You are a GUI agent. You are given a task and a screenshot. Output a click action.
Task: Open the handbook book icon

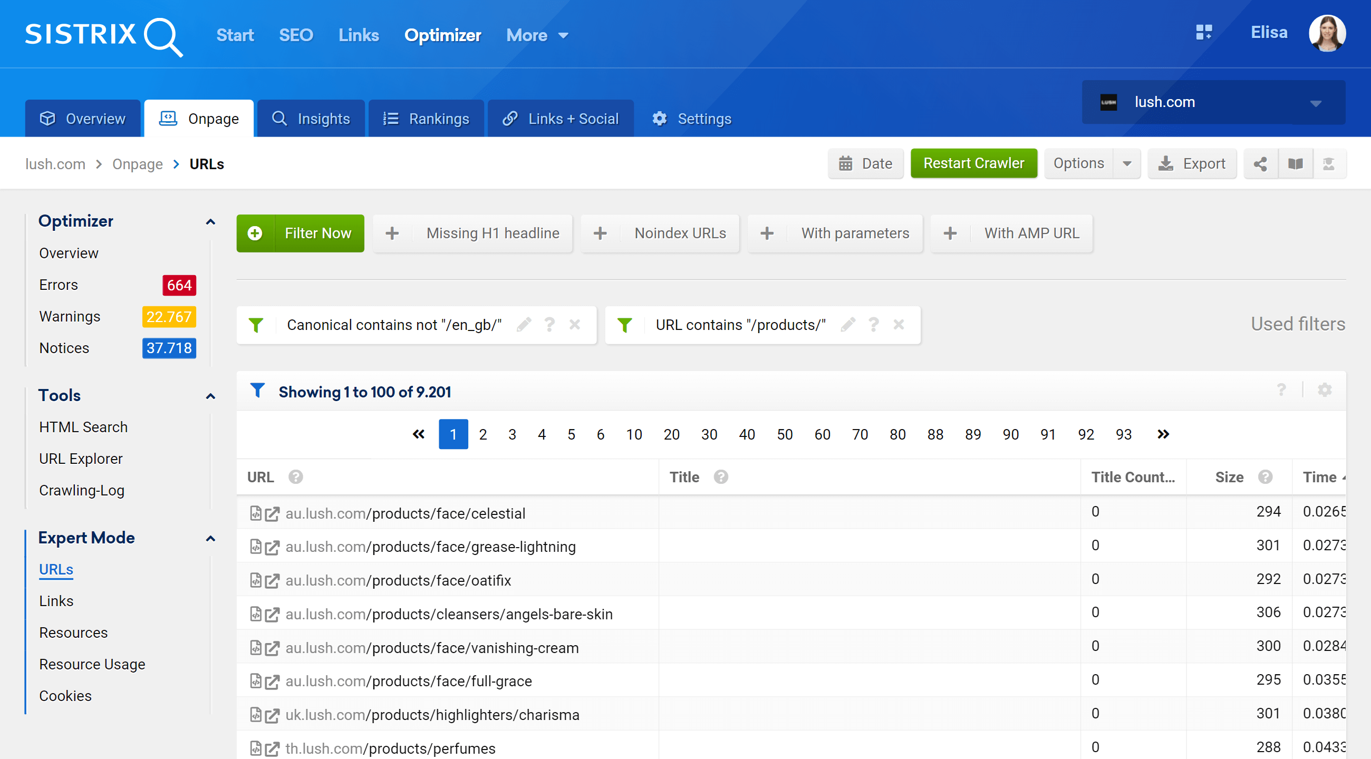click(1296, 164)
